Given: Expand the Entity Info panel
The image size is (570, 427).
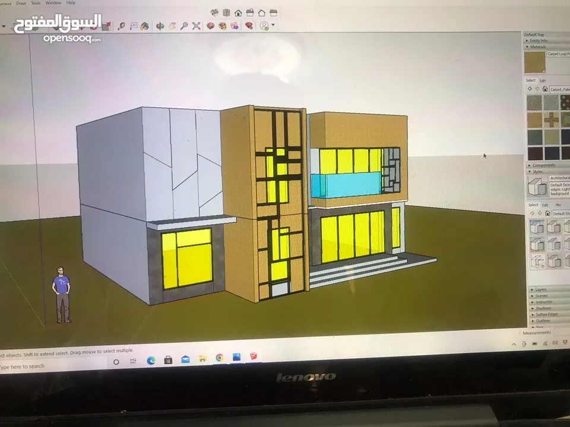Looking at the screenshot, I should [539, 40].
